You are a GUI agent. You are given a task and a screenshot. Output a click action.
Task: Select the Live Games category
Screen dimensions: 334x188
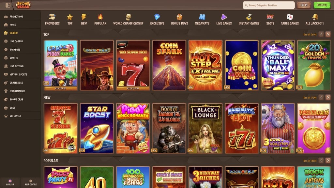click(224, 19)
